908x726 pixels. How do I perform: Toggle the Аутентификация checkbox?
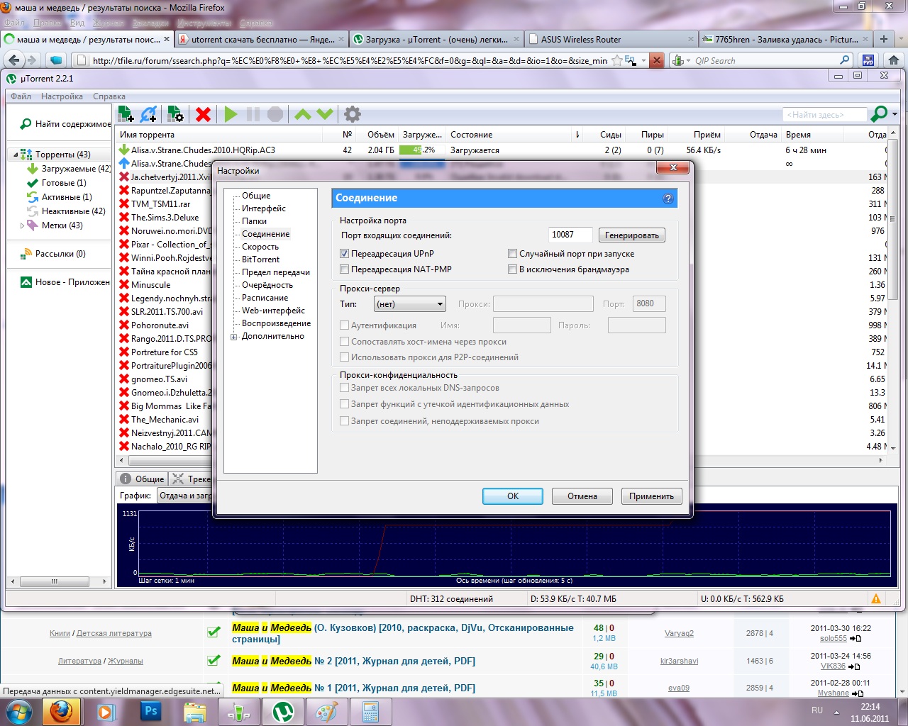click(x=345, y=325)
